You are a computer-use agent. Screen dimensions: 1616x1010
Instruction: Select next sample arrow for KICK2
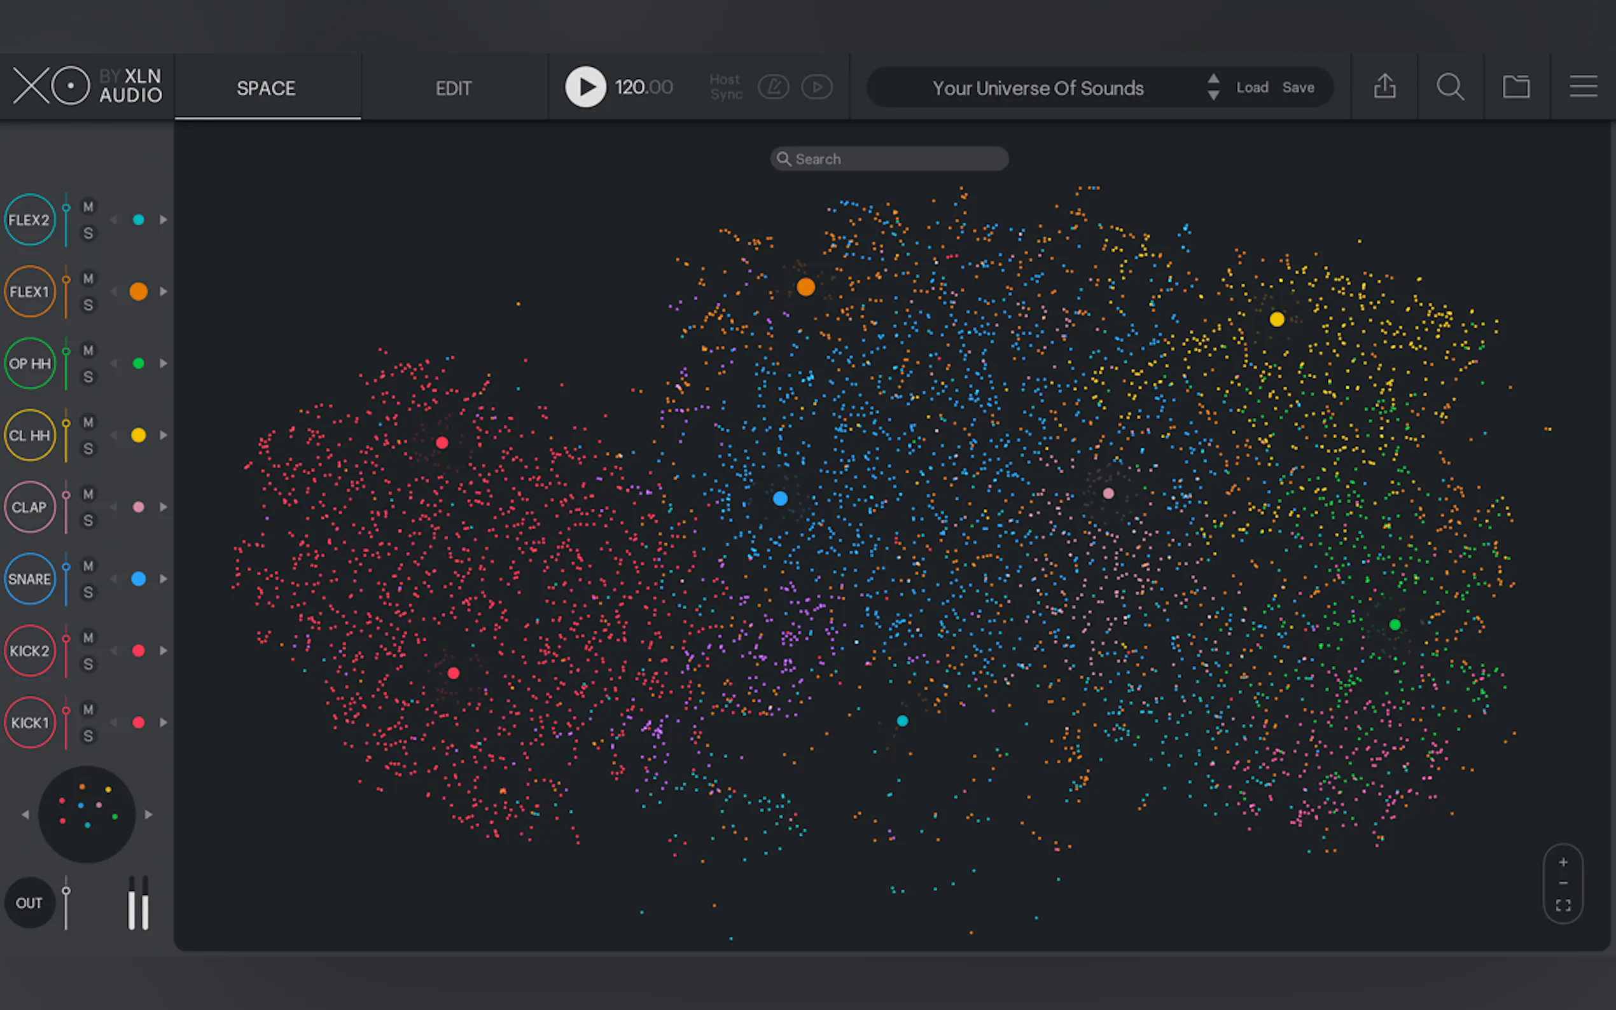pyautogui.click(x=163, y=651)
